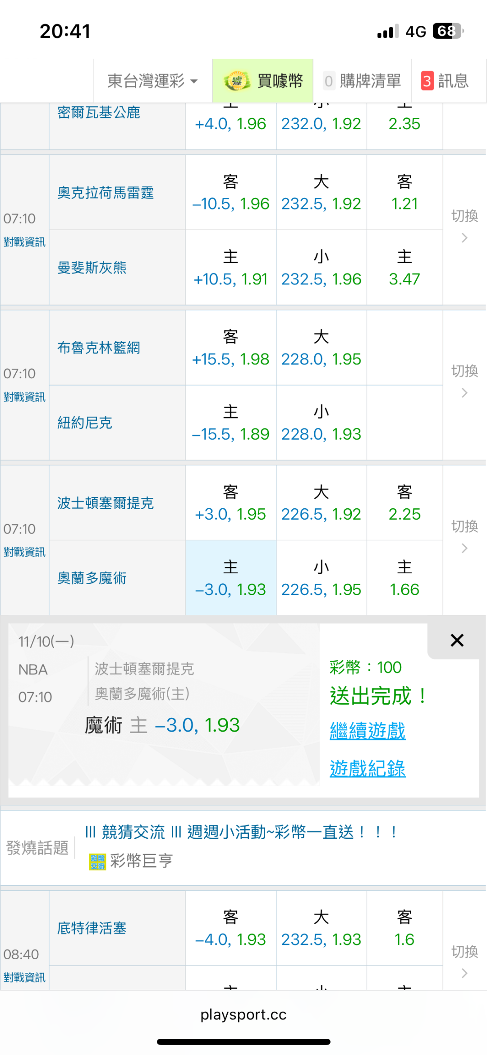
Task: Tap the 彩幣交流 yellow badge icon
Action: (x=97, y=861)
